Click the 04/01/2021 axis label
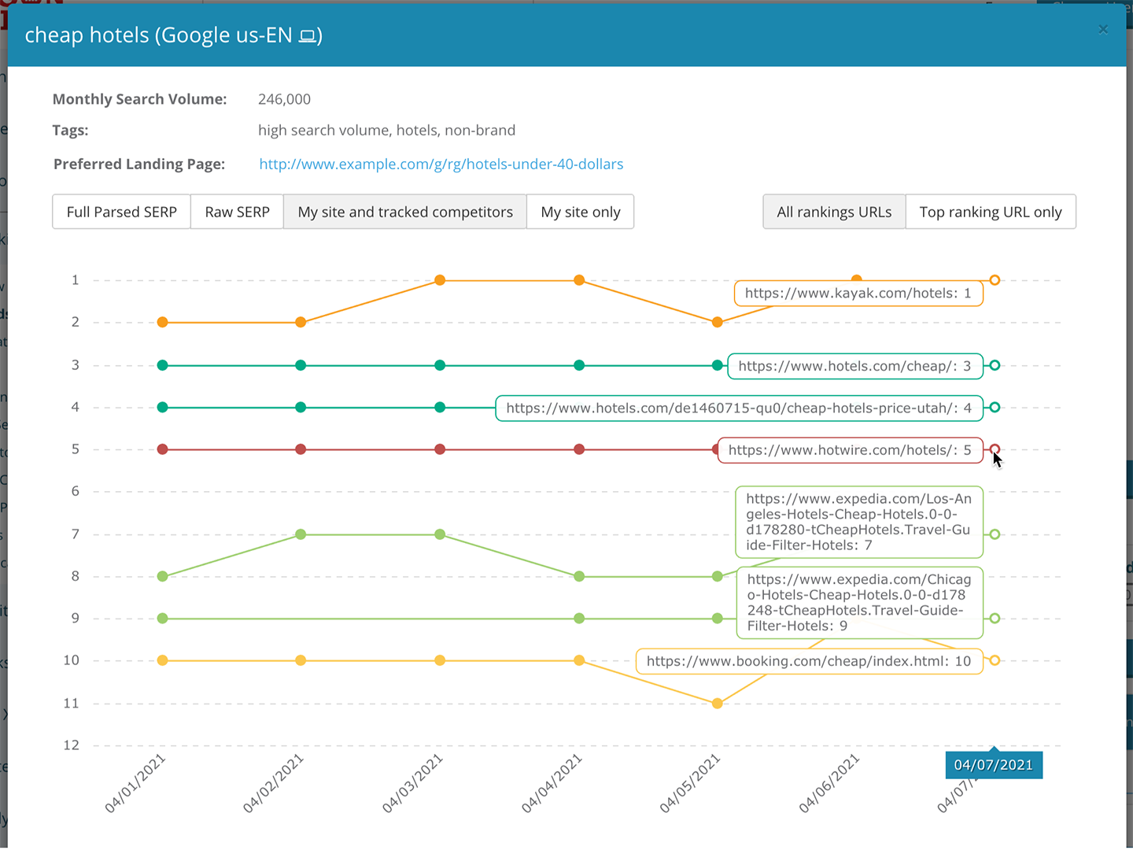This screenshot has width=1133, height=850. [x=135, y=783]
